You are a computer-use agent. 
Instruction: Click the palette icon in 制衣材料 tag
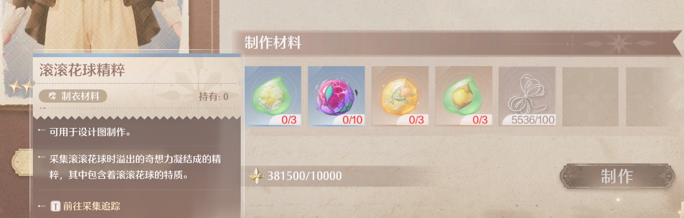[52, 96]
